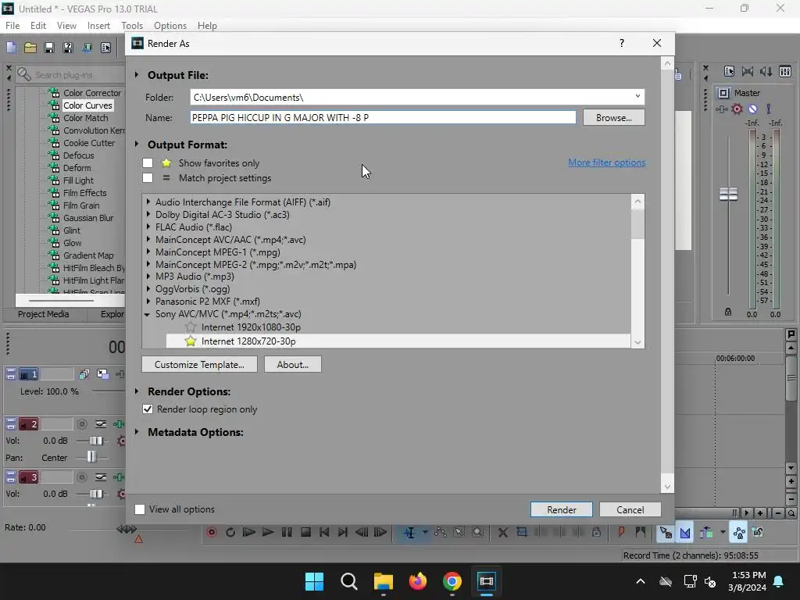Expand MainConcept AVC/AAC format entry
This screenshot has width=800, height=600.
coord(148,239)
